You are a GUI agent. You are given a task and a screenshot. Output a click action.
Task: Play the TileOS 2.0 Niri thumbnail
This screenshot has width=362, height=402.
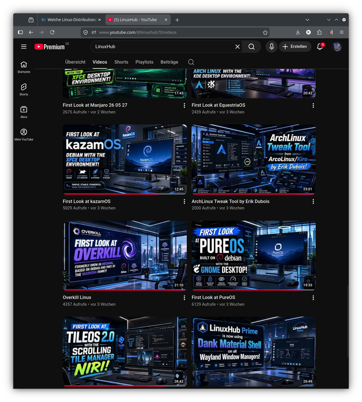pyautogui.click(x=125, y=352)
